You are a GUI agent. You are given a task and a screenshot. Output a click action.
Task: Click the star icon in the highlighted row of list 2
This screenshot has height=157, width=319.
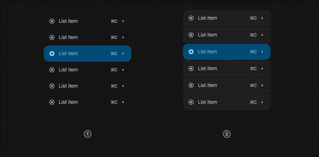click(191, 52)
